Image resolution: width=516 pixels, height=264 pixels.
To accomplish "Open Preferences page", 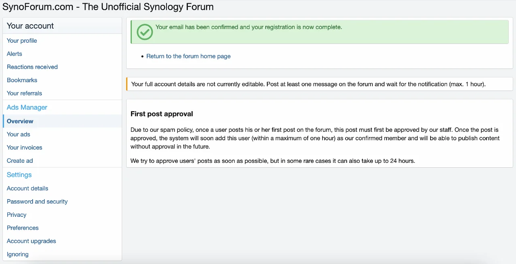I will pyautogui.click(x=23, y=228).
